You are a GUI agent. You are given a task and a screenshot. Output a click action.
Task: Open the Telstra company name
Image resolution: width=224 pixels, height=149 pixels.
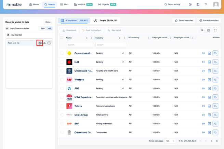78,106
